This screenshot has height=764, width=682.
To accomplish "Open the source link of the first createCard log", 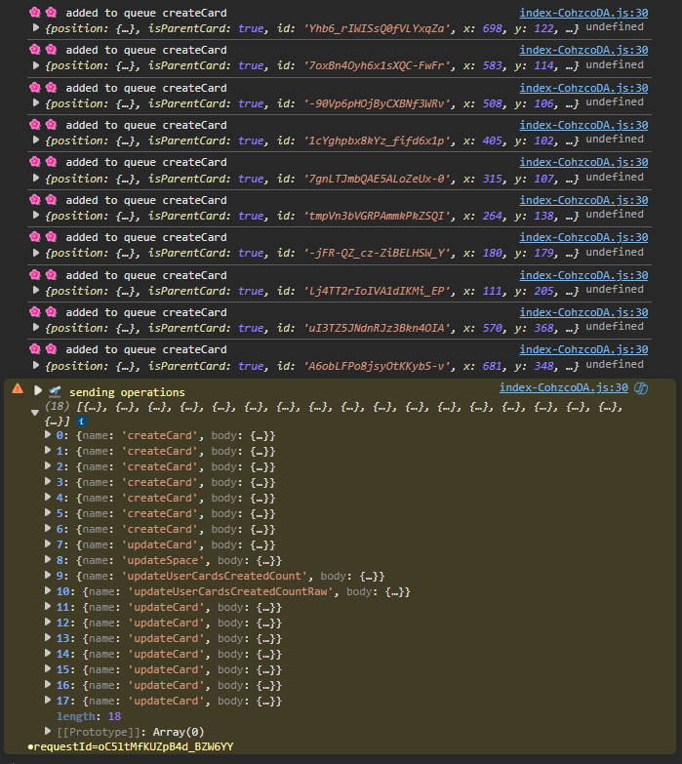I will pos(583,13).
